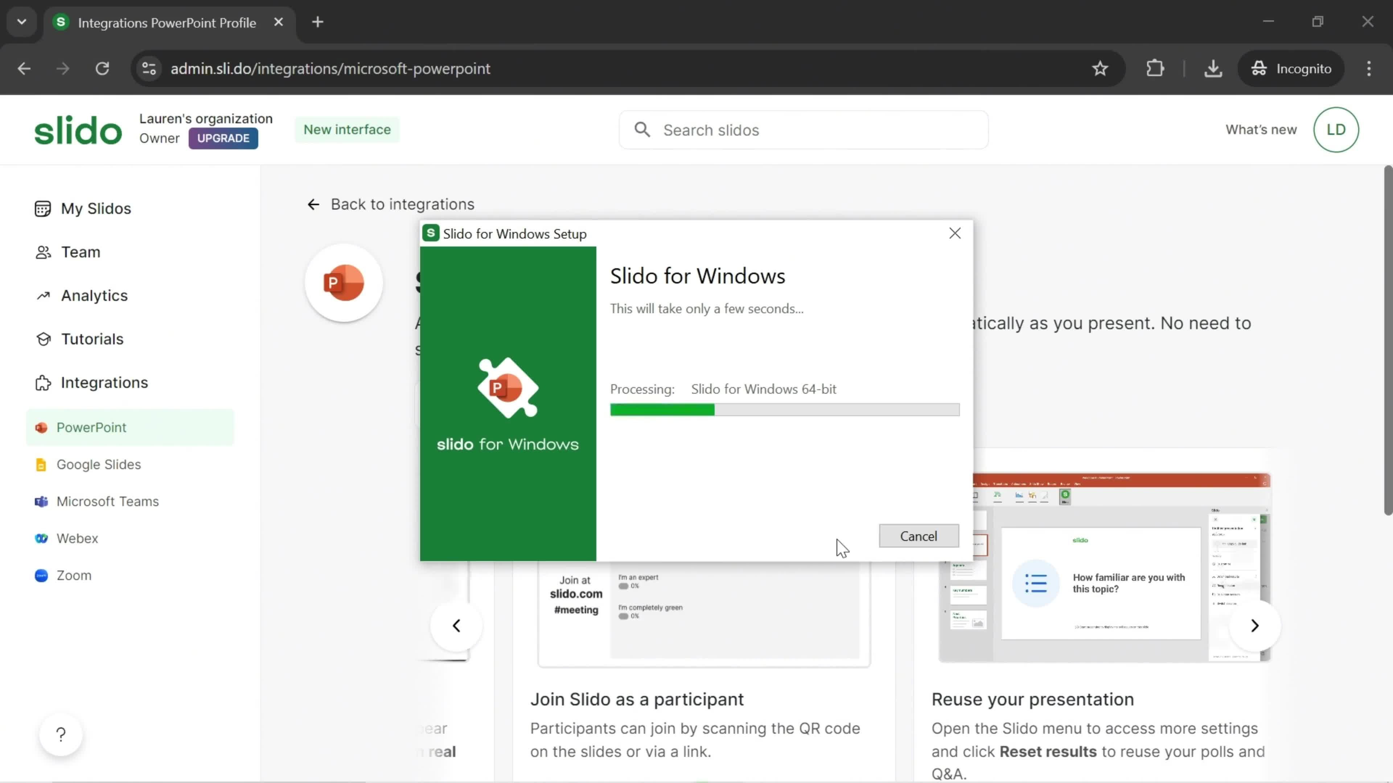Click the Lauren's organization name
The height and width of the screenshot is (783, 1393).
205,118
